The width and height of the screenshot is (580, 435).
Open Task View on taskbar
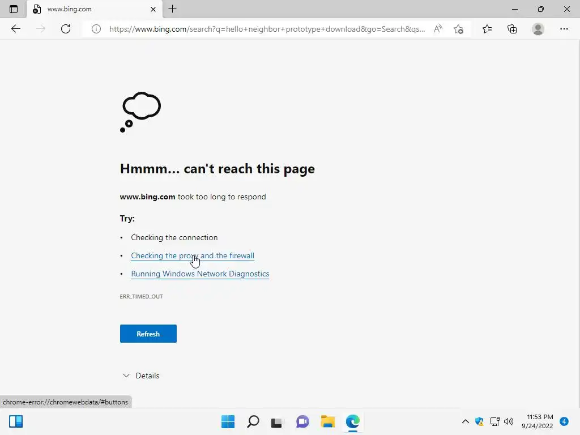[x=276, y=421]
